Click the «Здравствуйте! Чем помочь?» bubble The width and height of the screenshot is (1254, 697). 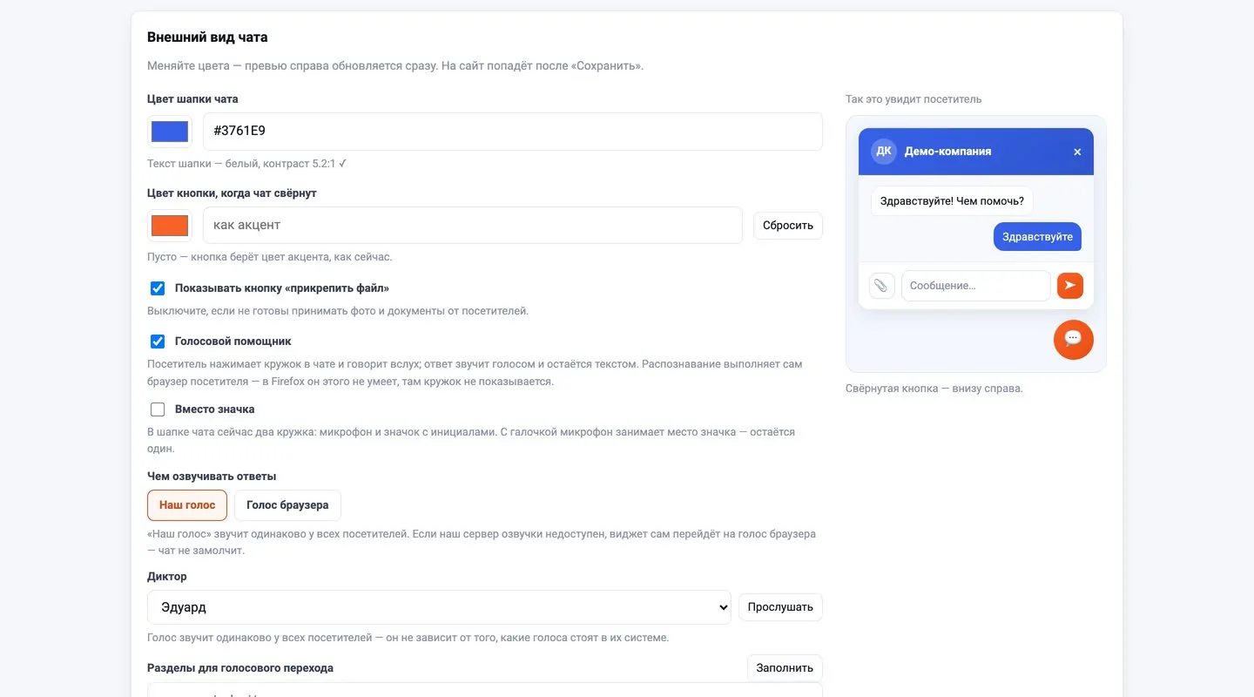[x=952, y=201]
